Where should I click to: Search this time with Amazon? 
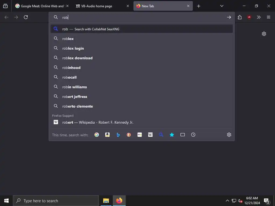pos(107,135)
